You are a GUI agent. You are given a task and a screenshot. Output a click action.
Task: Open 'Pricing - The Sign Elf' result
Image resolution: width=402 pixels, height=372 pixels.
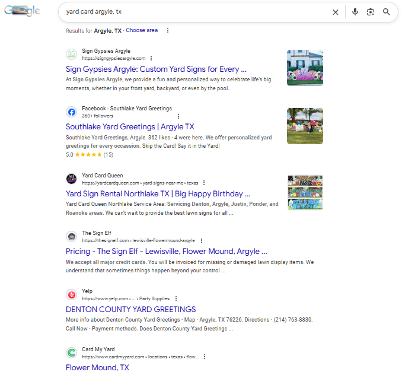(x=167, y=251)
